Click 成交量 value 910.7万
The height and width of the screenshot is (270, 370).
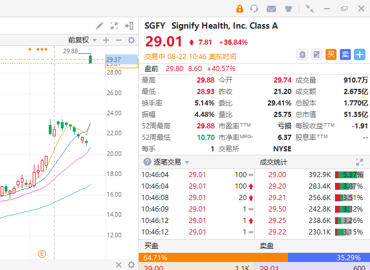(356, 80)
